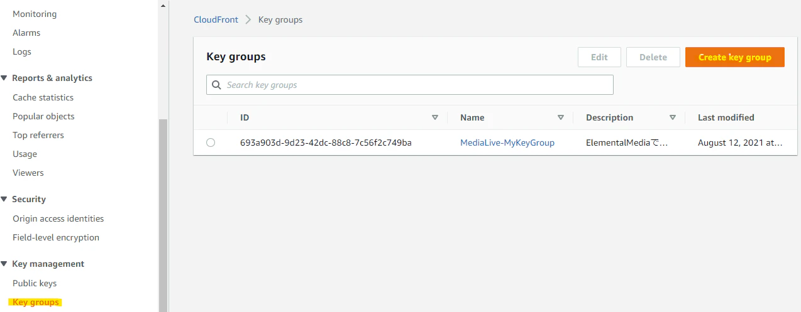
Task: Click the Last modified column header
Action: [x=726, y=117]
